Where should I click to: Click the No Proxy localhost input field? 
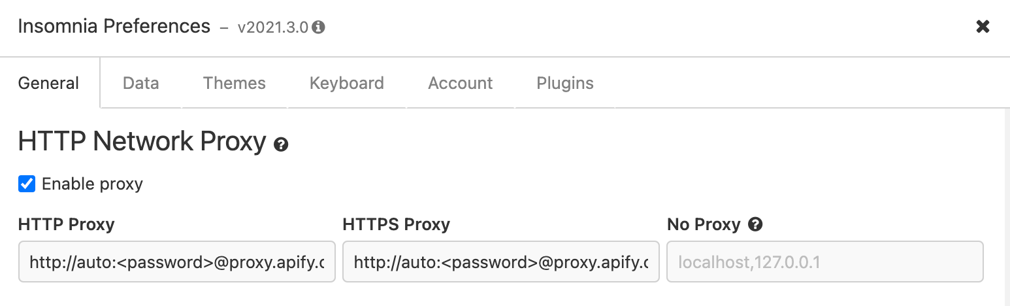click(824, 262)
